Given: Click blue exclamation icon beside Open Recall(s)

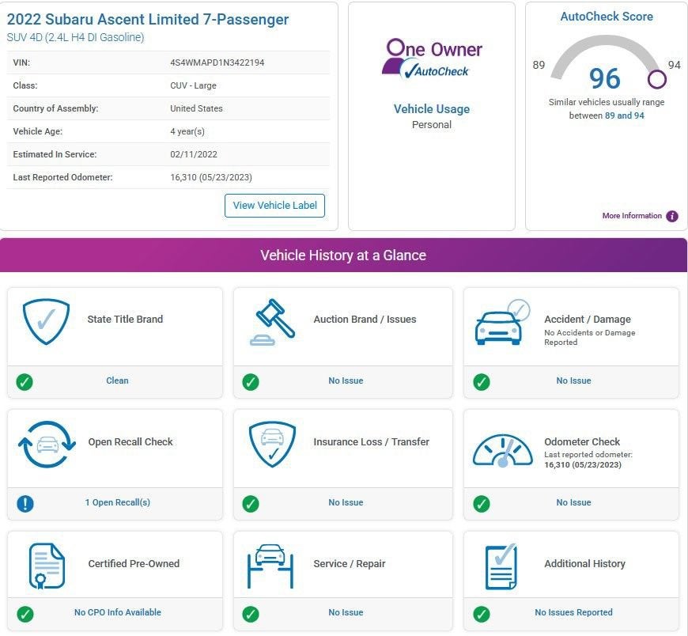Looking at the screenshot, I should coord(25,503).
